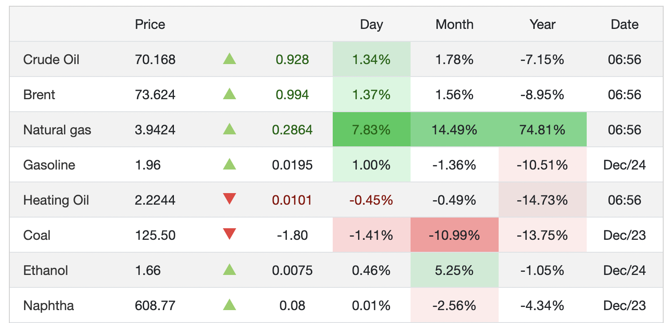Image resolution: width=669 pixels, height=323 pixels.
Task: Click Ethanol year change -1.05%
Action: (543, 271)
